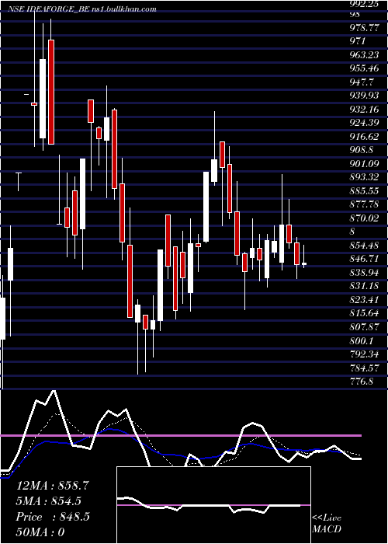Click the 12MA : 858.7 readout
Viewport: 388px width, 544px height.
tap(53, 486)
